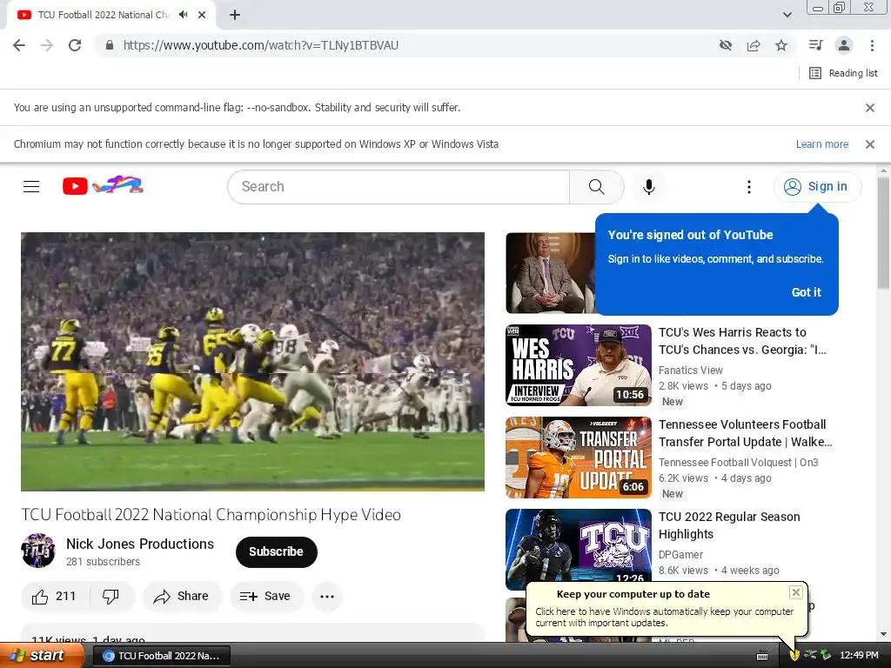Viewport: 891px width, 668px height.
Task: Click the address bar URL
Action: coord(261,45)
